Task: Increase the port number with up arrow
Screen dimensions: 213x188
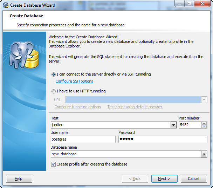Action: [204, 123]
